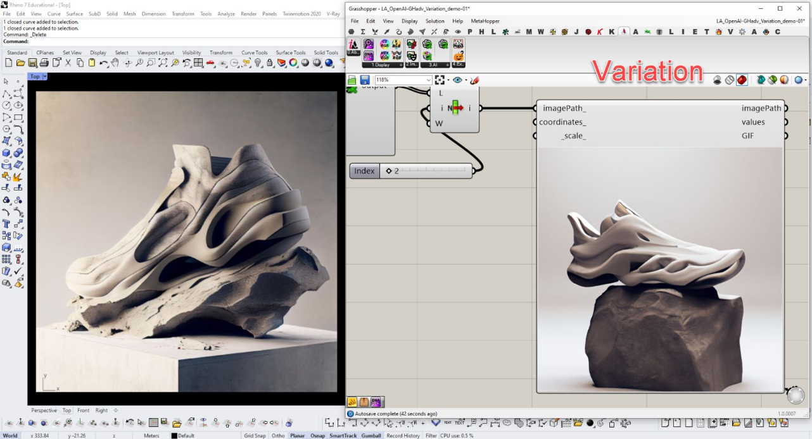Switch to the CPlanes toolbar tab

45,53
